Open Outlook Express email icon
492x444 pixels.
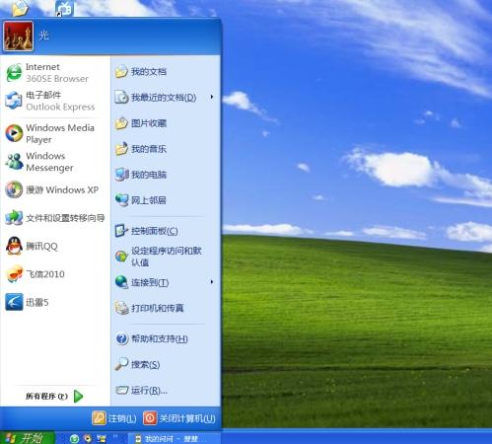click(x=14, y=101)
